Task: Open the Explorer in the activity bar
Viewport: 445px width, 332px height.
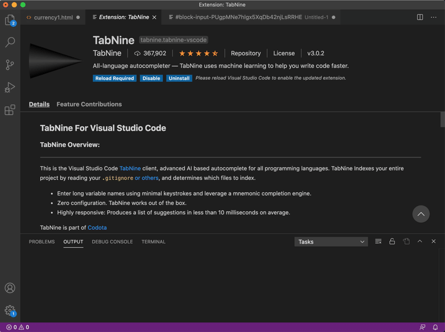Action: (x=9, y=19)
